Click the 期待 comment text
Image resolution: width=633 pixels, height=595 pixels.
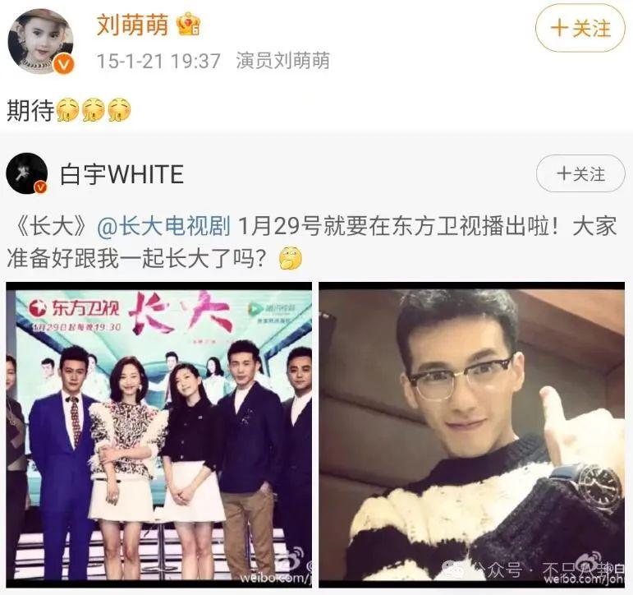point(30,110)
